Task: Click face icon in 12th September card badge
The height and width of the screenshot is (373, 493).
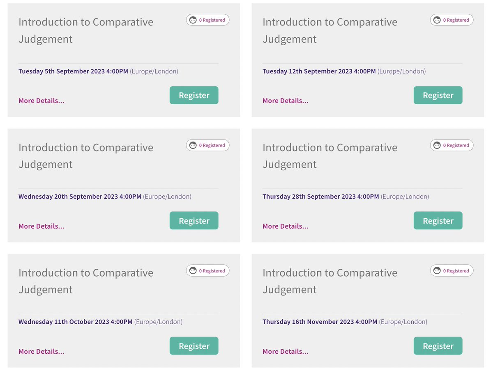Action: 437,20
